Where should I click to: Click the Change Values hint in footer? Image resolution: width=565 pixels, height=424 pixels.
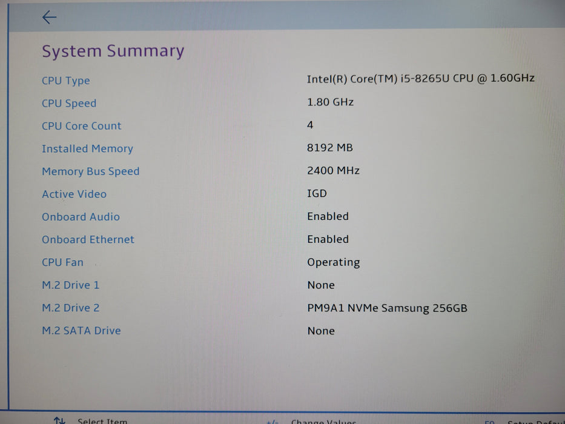pyautogui.click(x=323, y=421)
